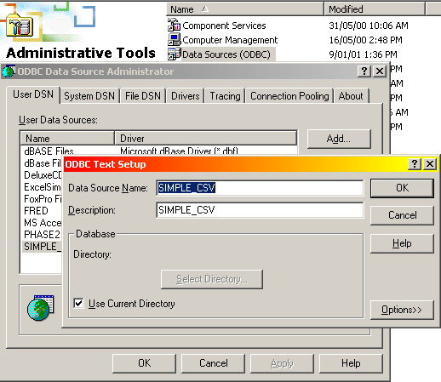This screenshot has height=382, width=441.
Task: Select the highlighted SIMPLE_ data source row
Action: tap(42, 247)
